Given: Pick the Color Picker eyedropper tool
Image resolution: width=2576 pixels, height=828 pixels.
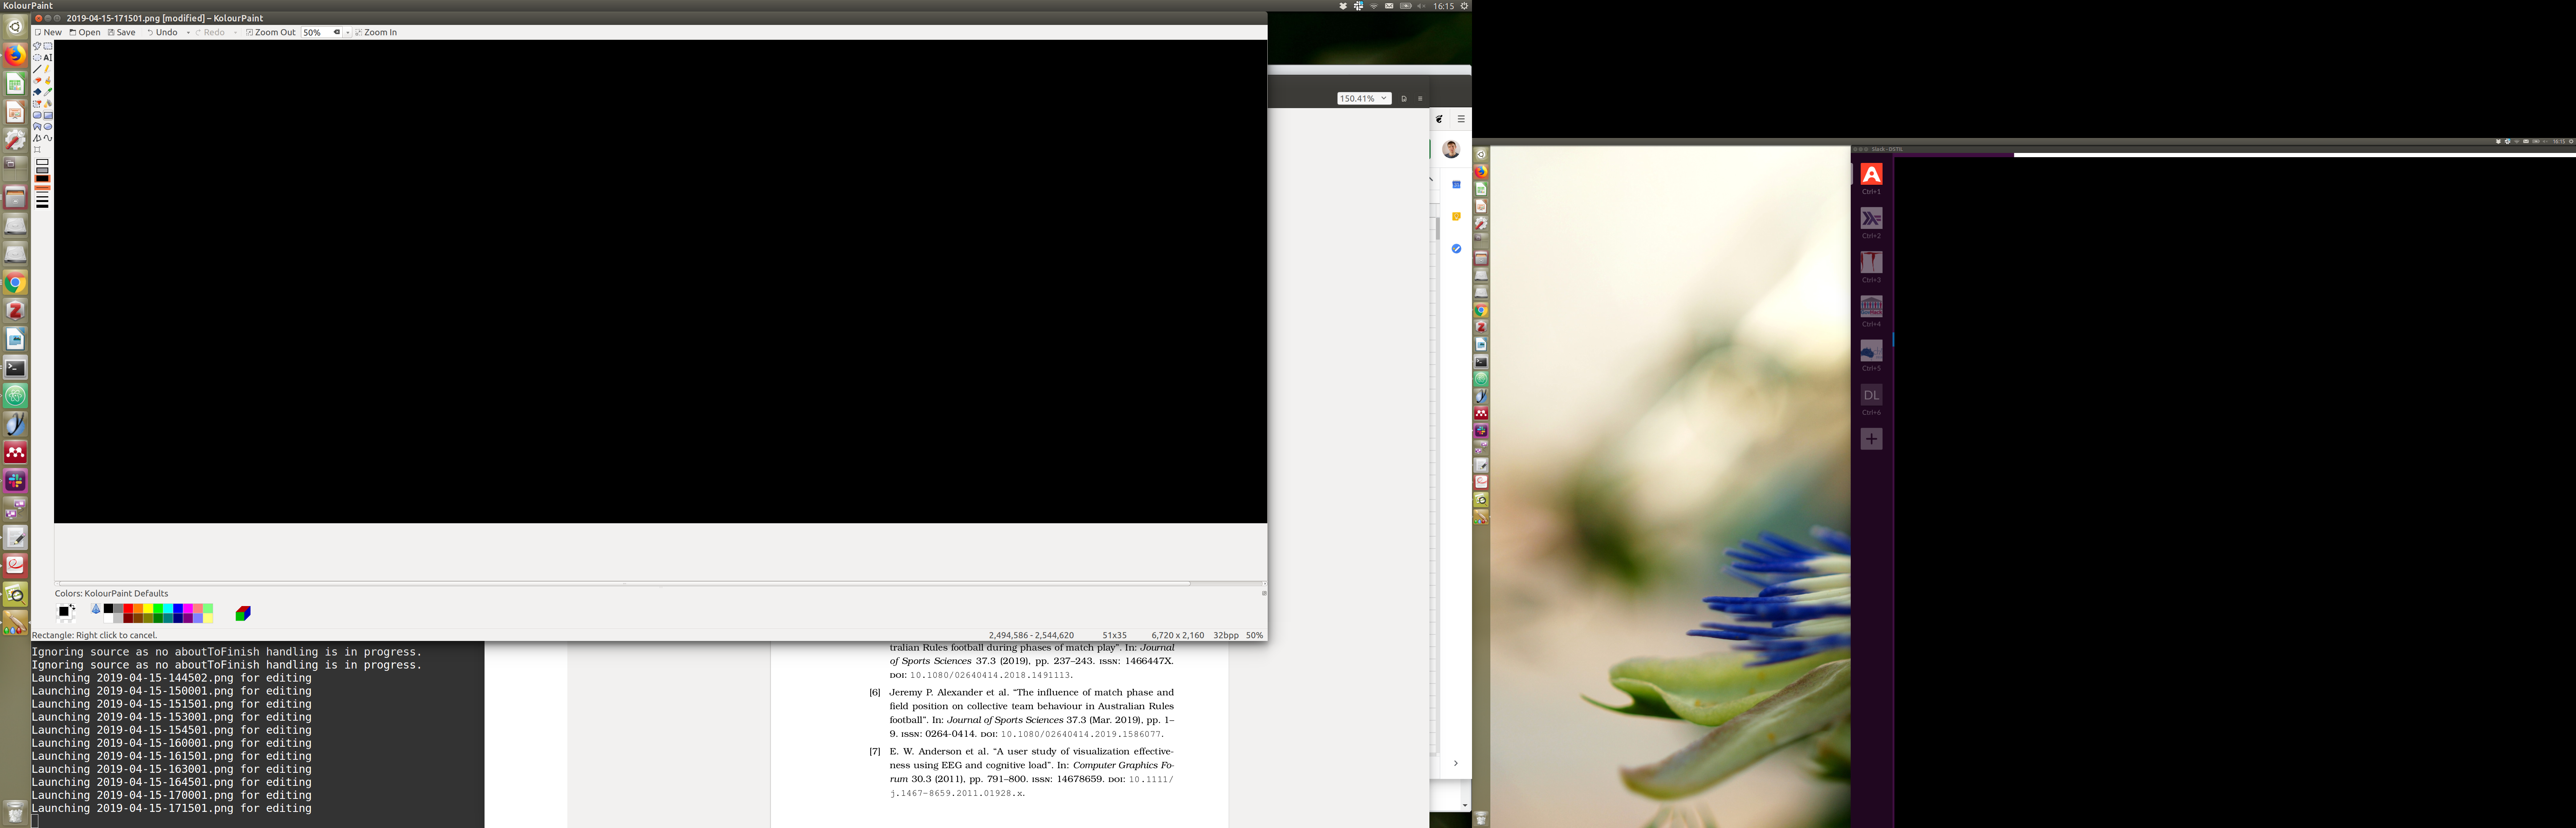Looking at the screenshot, I should click(48, 92).
